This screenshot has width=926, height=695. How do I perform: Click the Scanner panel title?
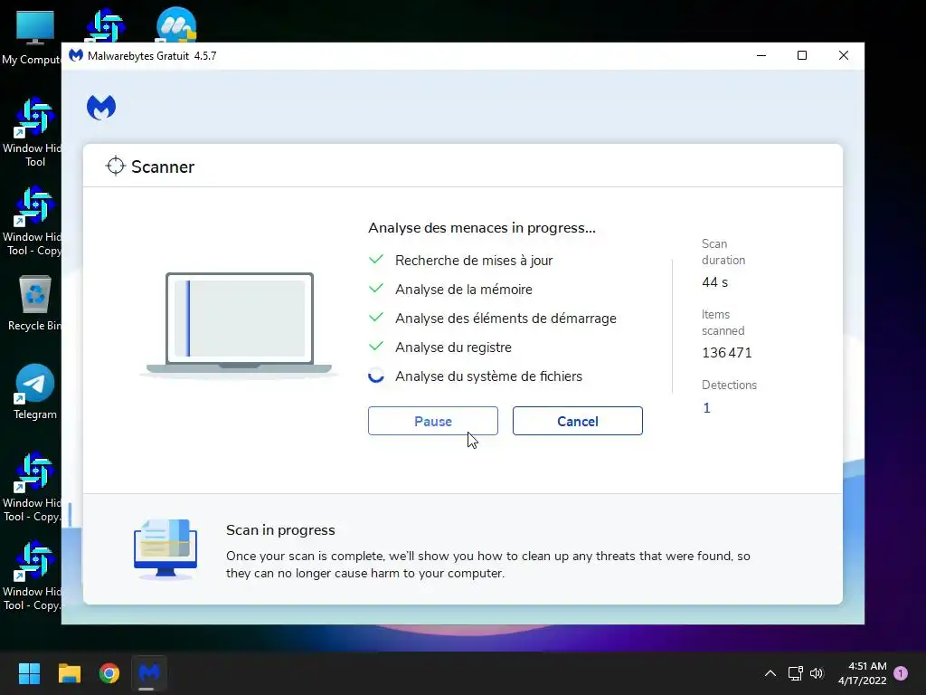tap(163, 167)
